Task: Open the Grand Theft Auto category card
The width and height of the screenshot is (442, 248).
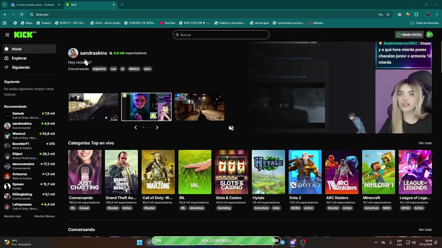Action: pos(121,172)
